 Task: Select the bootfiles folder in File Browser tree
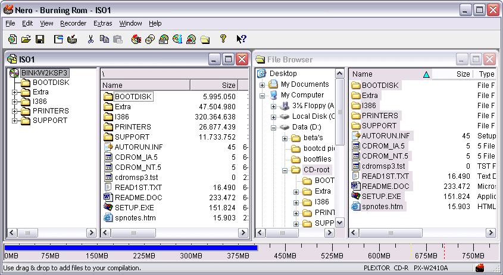pos(317,159)
